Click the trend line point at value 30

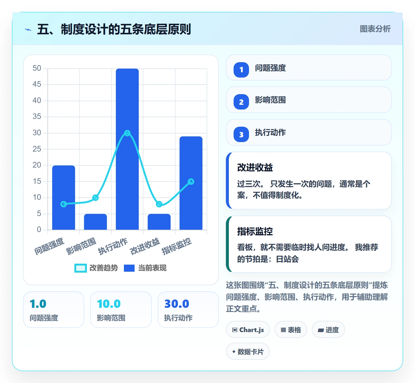point(127,133)
